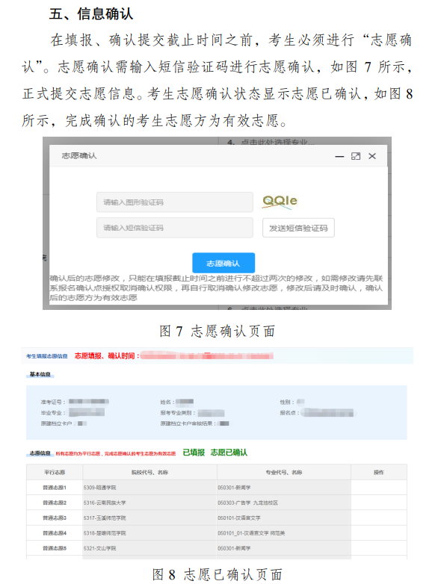Click the 性别 label
Image resolution: width=438 pixels, height=584 pixels.
pos(287,402)
